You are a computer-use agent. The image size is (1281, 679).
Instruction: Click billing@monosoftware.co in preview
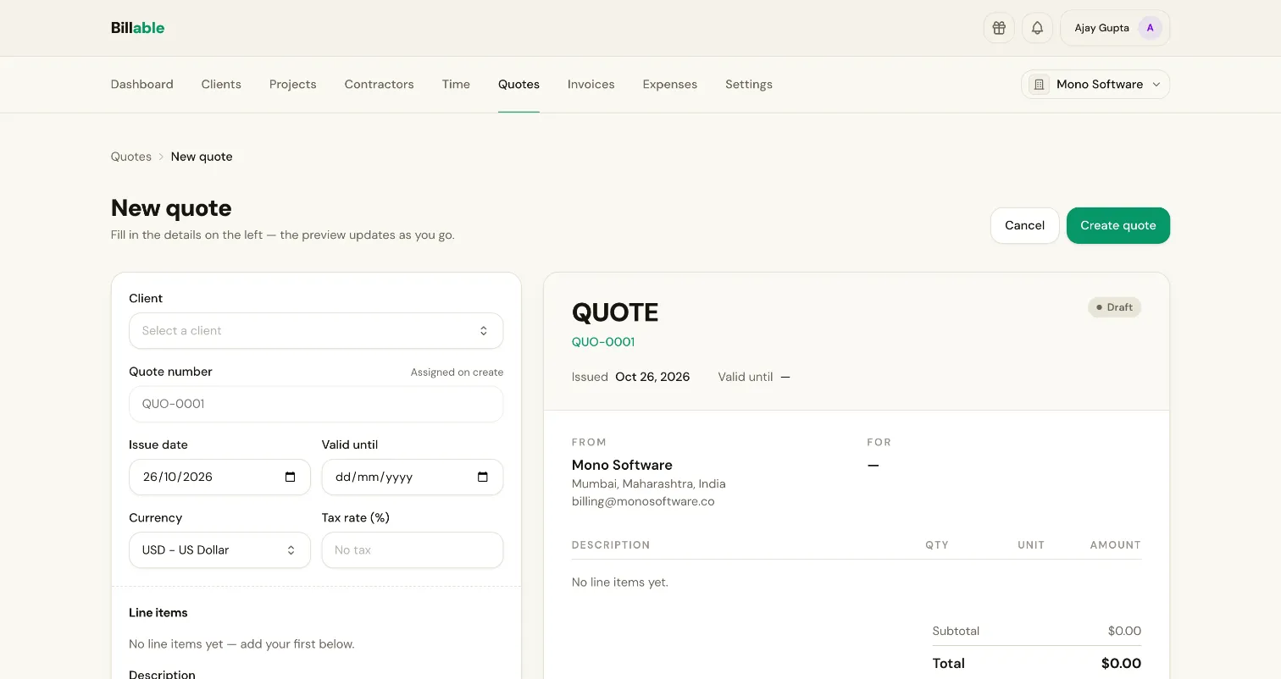[643, 501]
